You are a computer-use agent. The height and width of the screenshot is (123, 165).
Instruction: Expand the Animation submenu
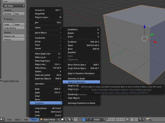pos(46,84)
